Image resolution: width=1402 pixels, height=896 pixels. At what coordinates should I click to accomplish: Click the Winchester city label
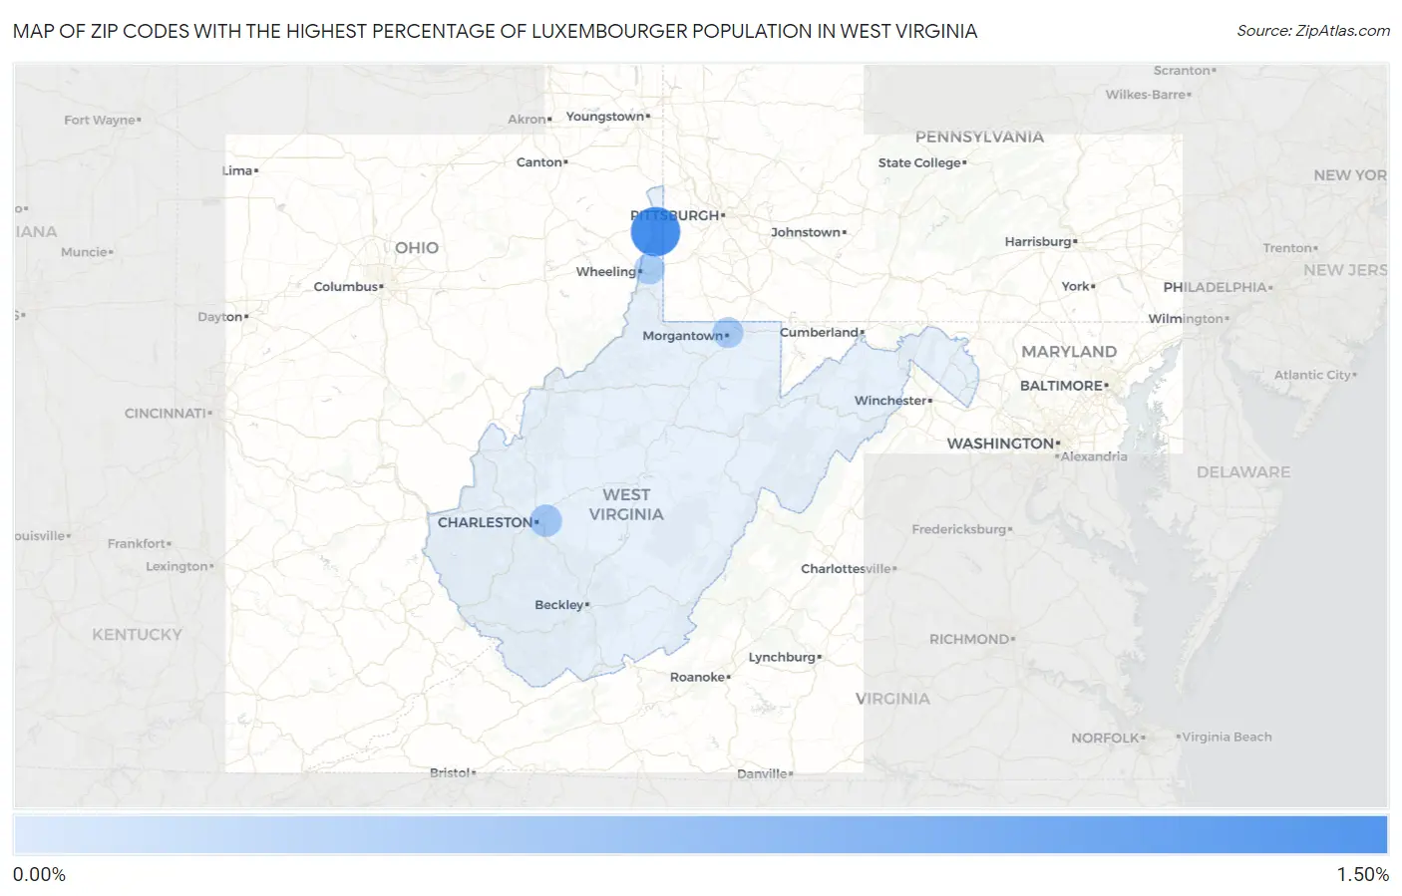point(890,401)
